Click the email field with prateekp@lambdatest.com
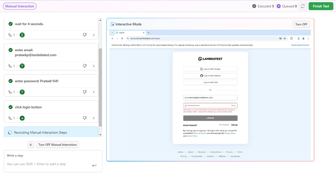The height and width of the screenshot is (176, 336). point(210,97)
